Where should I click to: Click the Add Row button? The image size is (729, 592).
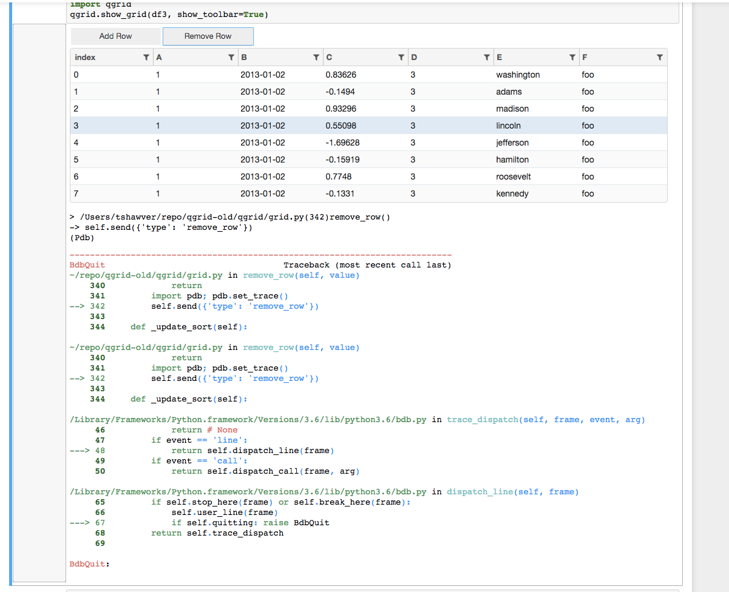coord(116,36)
